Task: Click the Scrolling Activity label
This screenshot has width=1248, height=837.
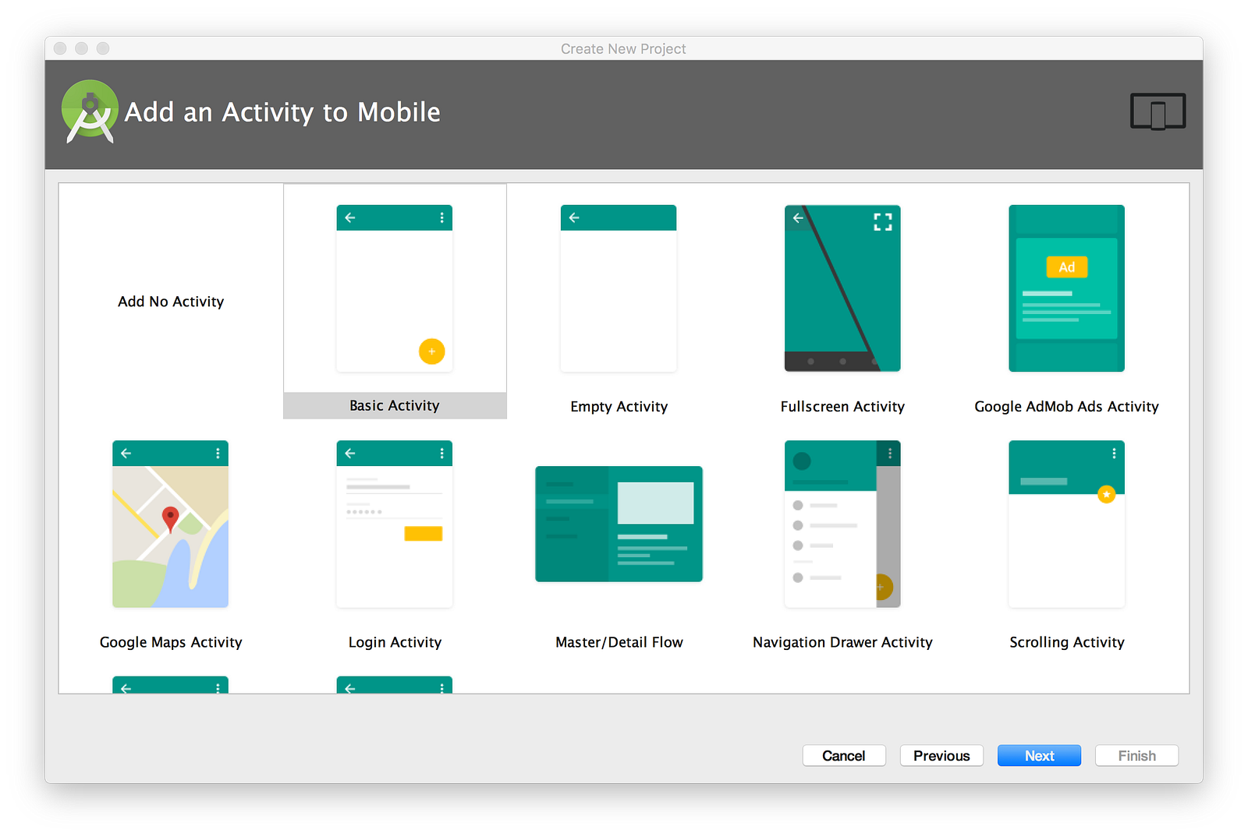Action: (x=1066, y=642)
